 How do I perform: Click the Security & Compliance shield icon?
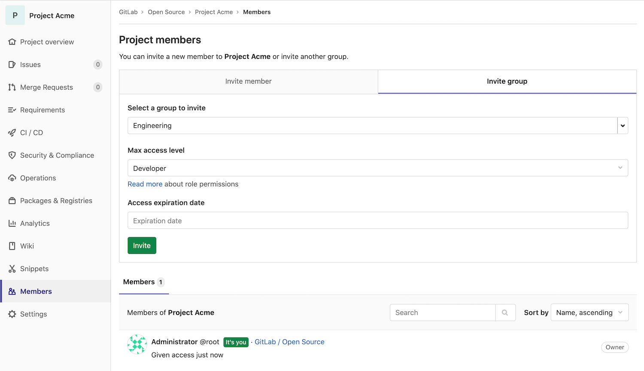click(12, 156)
